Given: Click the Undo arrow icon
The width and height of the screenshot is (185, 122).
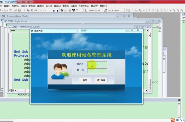Looking at the screenshot, I should [41, 10].
